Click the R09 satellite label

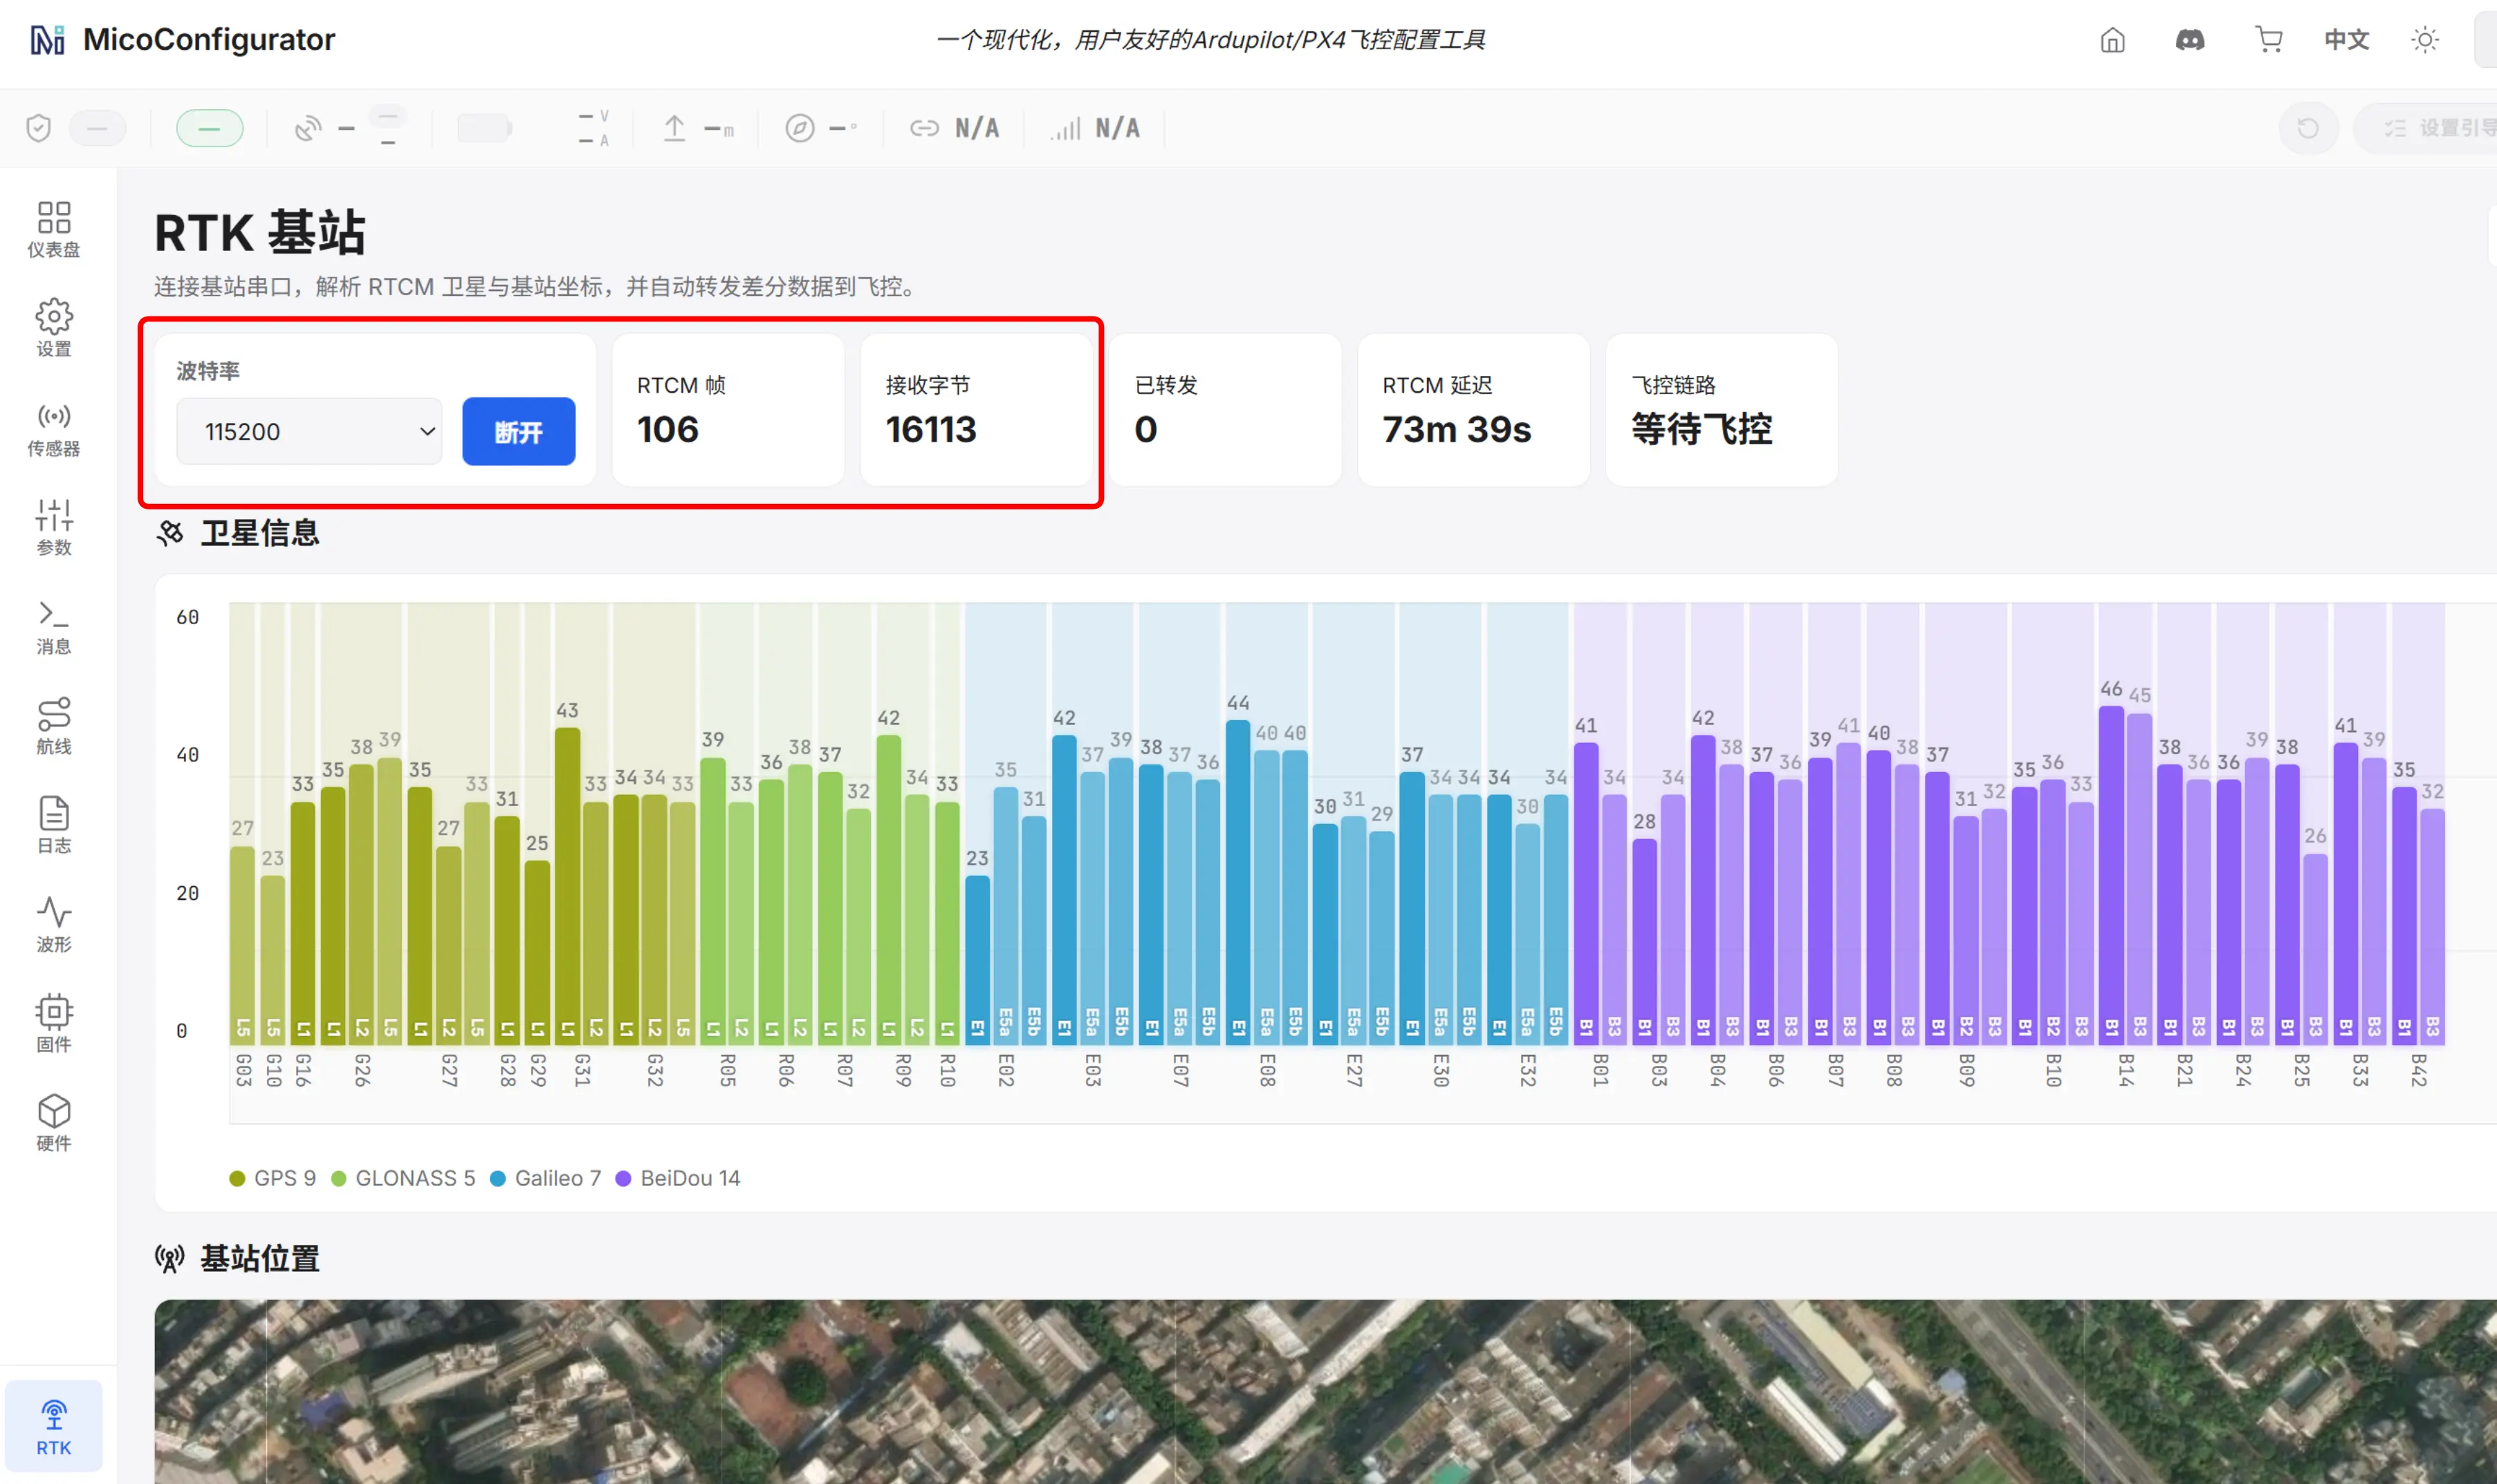(903, 1070)
